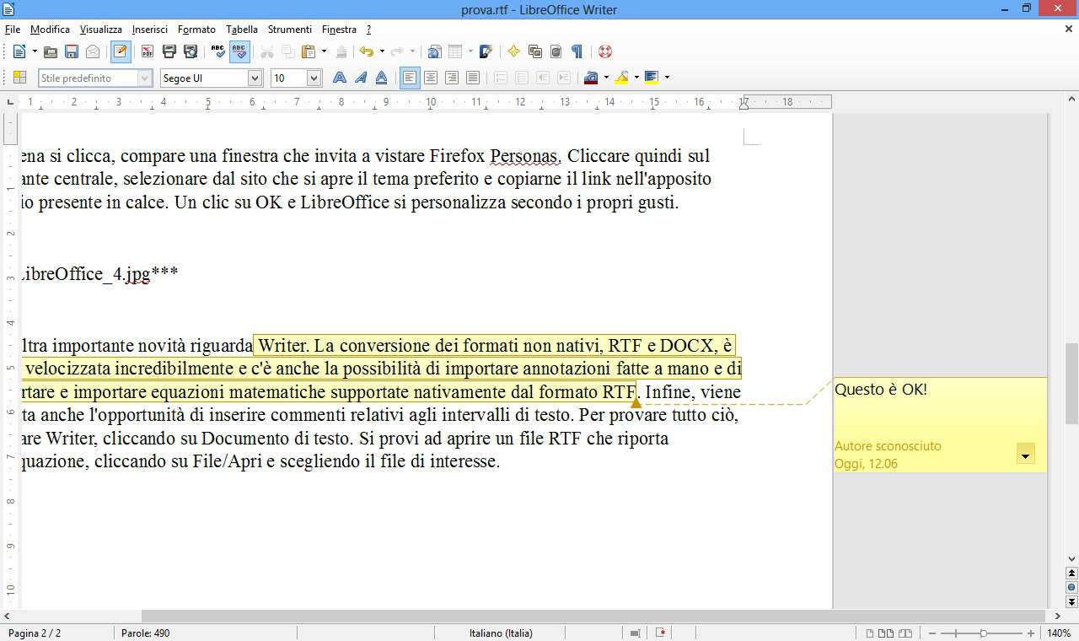Export the document directly as PDF
This screenshot has width=1079, height=641.
(x=148, y=51)
